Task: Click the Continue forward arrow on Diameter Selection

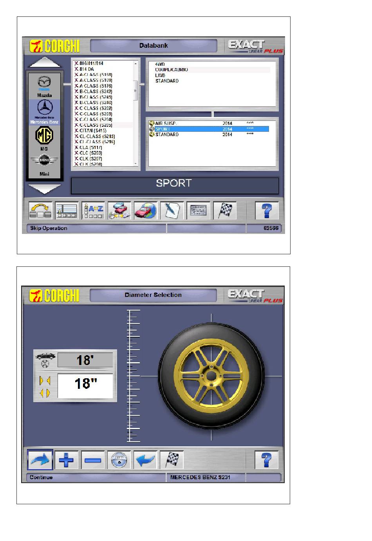Action: click(x=40, y=460)
